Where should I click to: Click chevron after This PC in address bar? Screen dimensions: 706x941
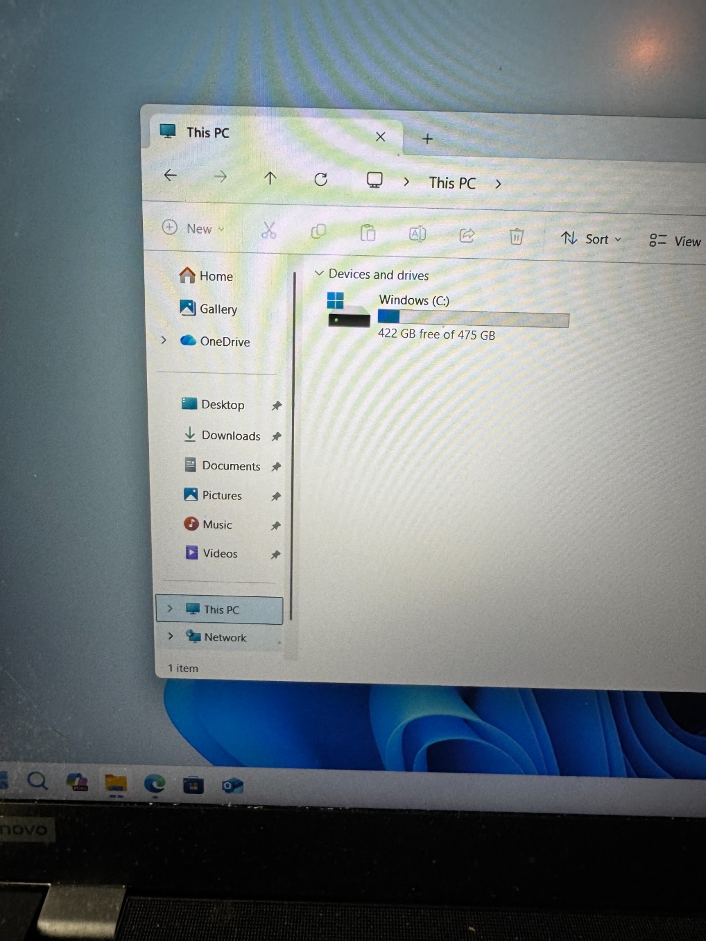pos(498,184)
